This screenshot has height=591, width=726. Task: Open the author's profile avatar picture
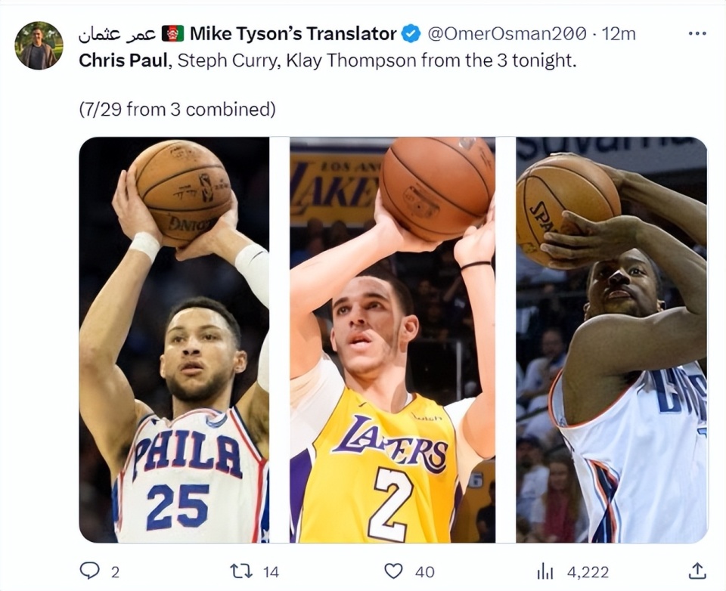pyautogui.click(x=39, y=45)
